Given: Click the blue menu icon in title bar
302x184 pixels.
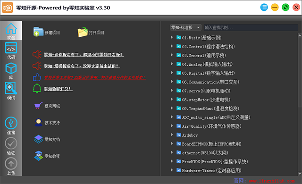Looking at the screenshot, I should tap(264, 8).
